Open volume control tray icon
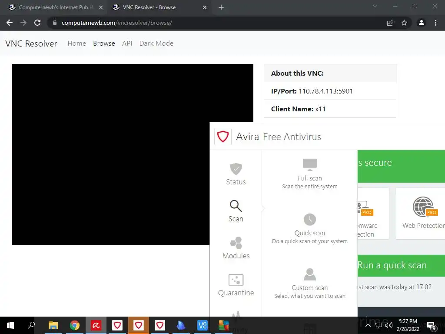Image resolution: width=445 pixels, height=334 pixels. point(389,325)
